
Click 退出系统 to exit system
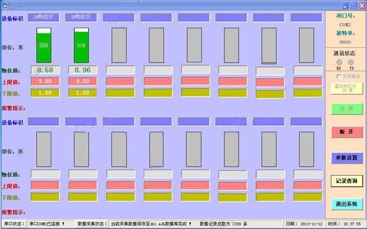pyautogui.click(x=347, y=204)
